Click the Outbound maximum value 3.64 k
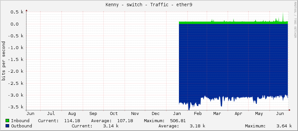Screen dimensions: 298x131 [284, 126]
